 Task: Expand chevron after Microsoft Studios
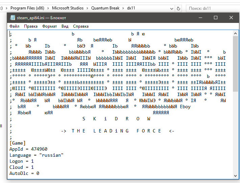[88, 8]
